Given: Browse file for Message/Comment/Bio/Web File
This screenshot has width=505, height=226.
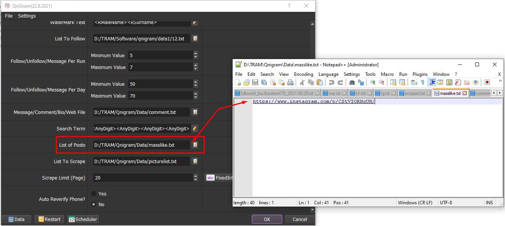Looking at the screenshot, I should [195, 112].
